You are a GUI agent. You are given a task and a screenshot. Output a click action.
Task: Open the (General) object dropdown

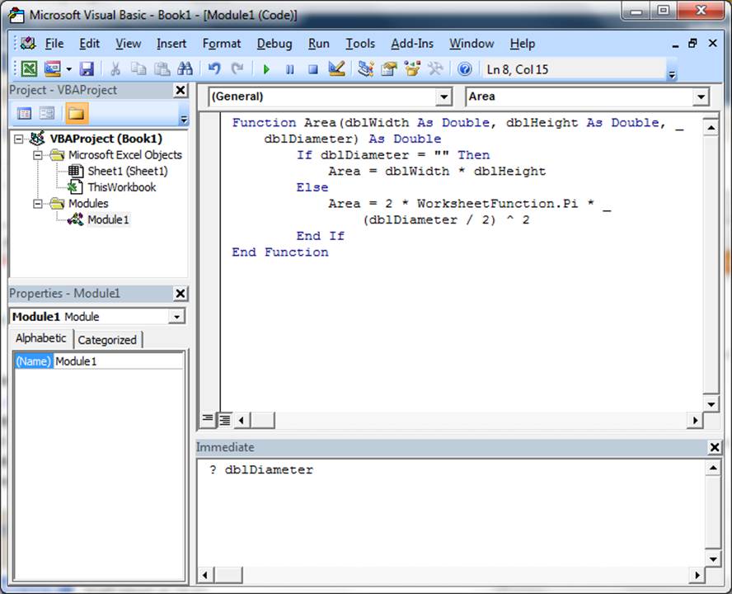(443, 97)
